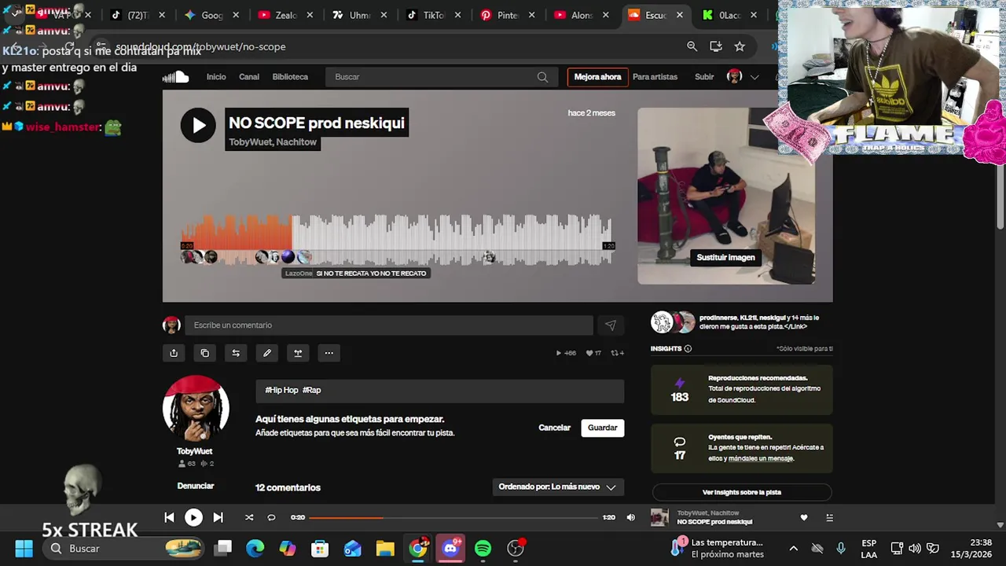Click the install app icon in address bar
Image resolution: width=1006 pixels, height=566 pixels.
click(716, 46)
